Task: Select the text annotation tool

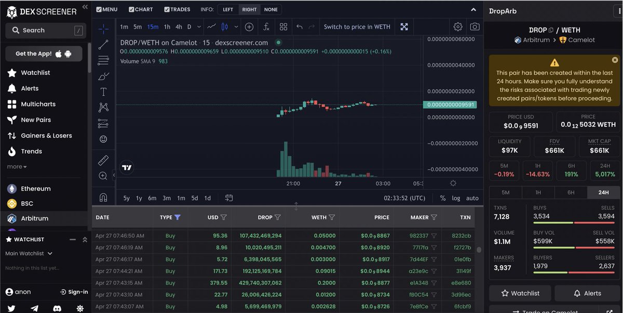Action: 103,92
